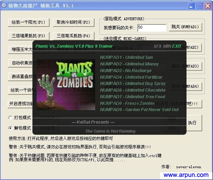213x180 pixels.
Task: Activate 三倍南瓜抵挡 (F4) button
Action: [x=74, y=36]
